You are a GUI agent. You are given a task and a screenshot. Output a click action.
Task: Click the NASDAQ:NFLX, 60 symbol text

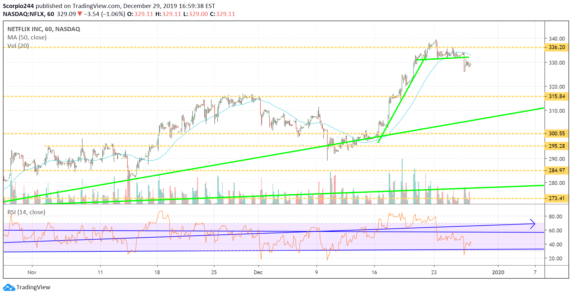pos(29,14)
